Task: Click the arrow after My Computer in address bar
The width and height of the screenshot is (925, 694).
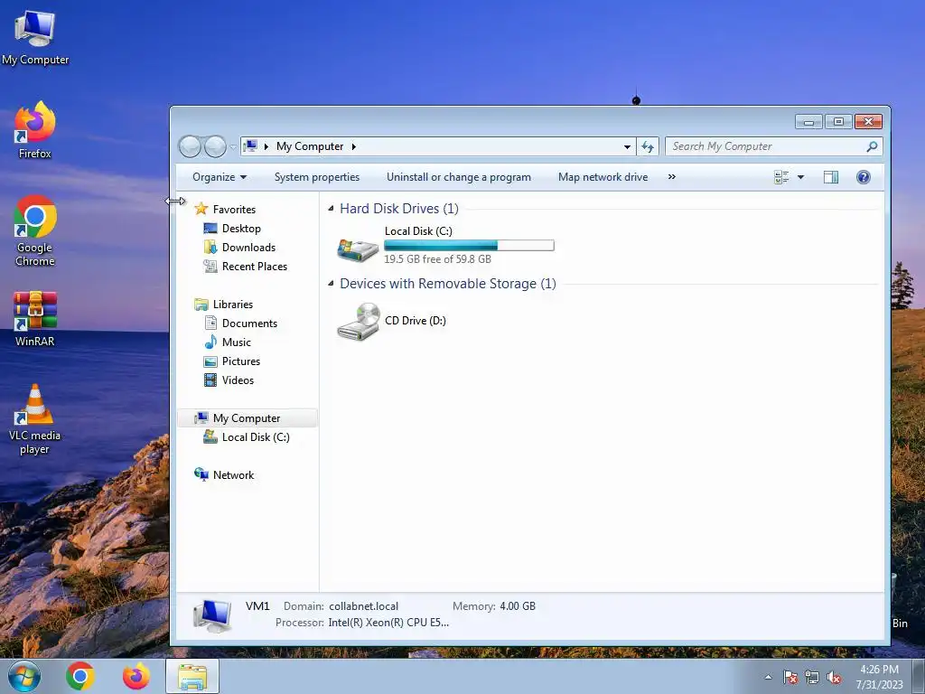Action: tap(353, 146)
